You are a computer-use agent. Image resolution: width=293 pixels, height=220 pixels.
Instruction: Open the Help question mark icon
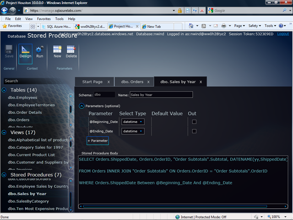tap(281, 26)
